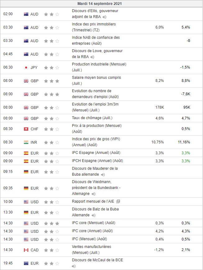Click the Swiss flag icon for CHF
The height and width of the screenshot is (270, 203).
(26, 129)
